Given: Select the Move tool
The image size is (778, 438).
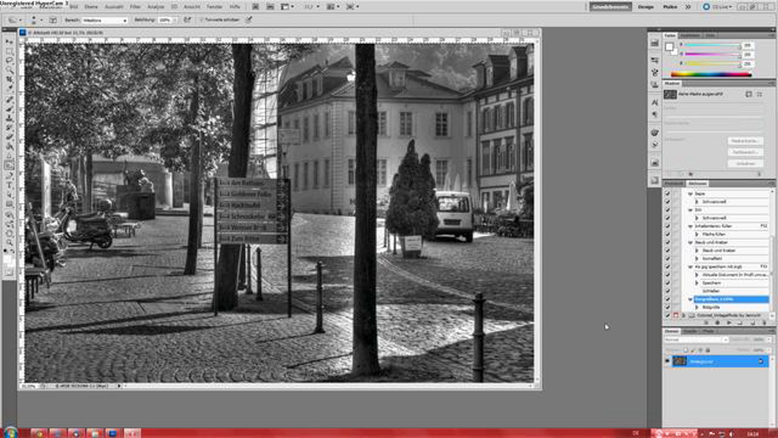Looking at the screenshot, I should click(x=9, y=42).
